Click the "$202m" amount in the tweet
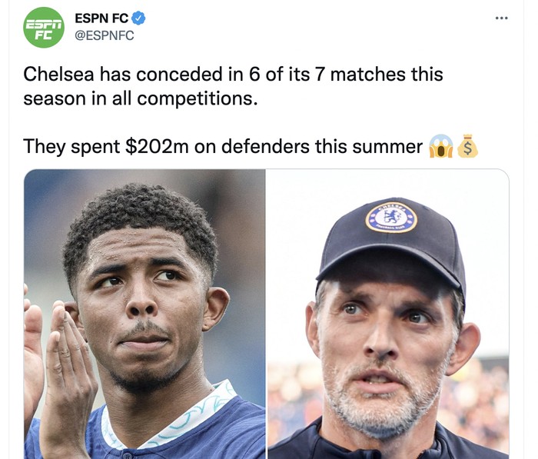 (x=156, y=146)
